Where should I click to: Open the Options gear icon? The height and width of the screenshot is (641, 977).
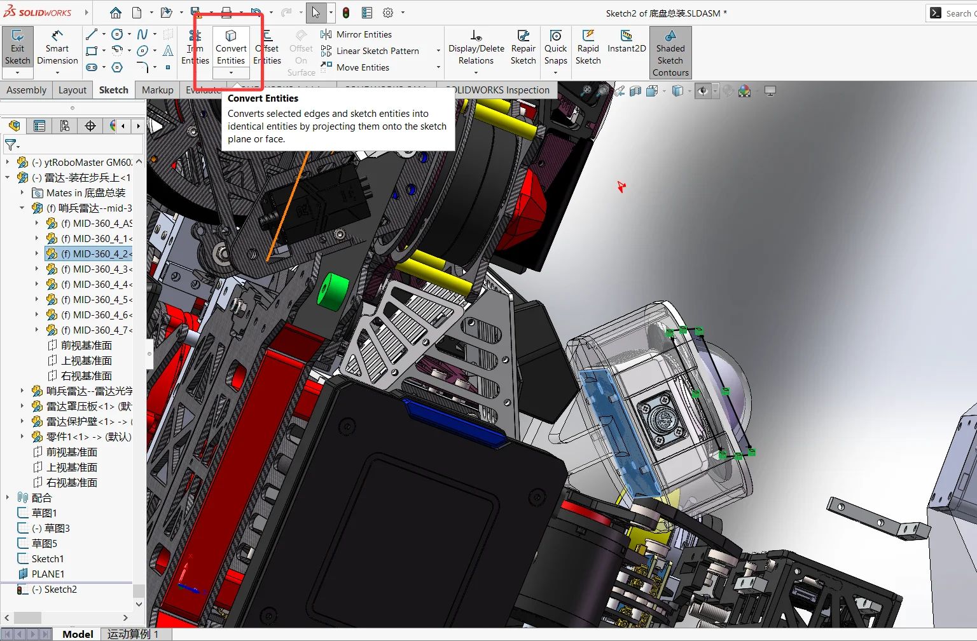pyautogui.click(x=388, y=13)
